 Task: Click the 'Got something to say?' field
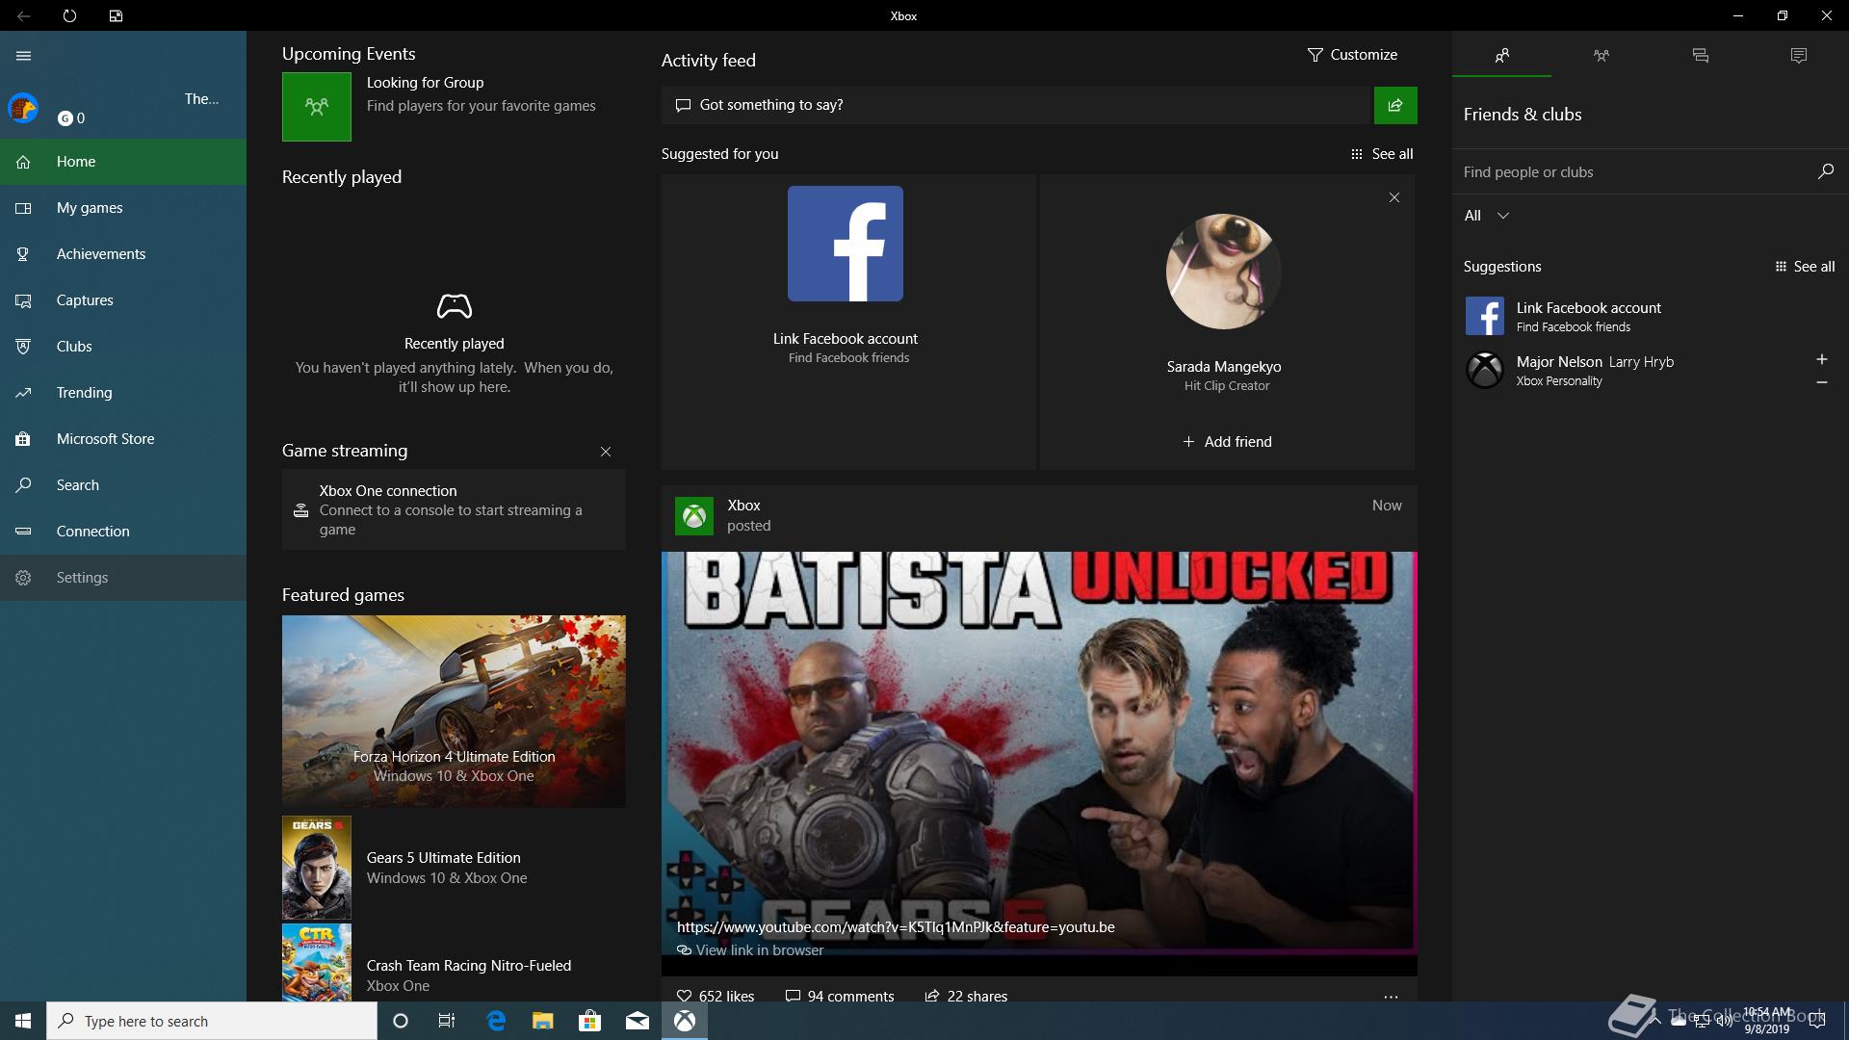1016,105
